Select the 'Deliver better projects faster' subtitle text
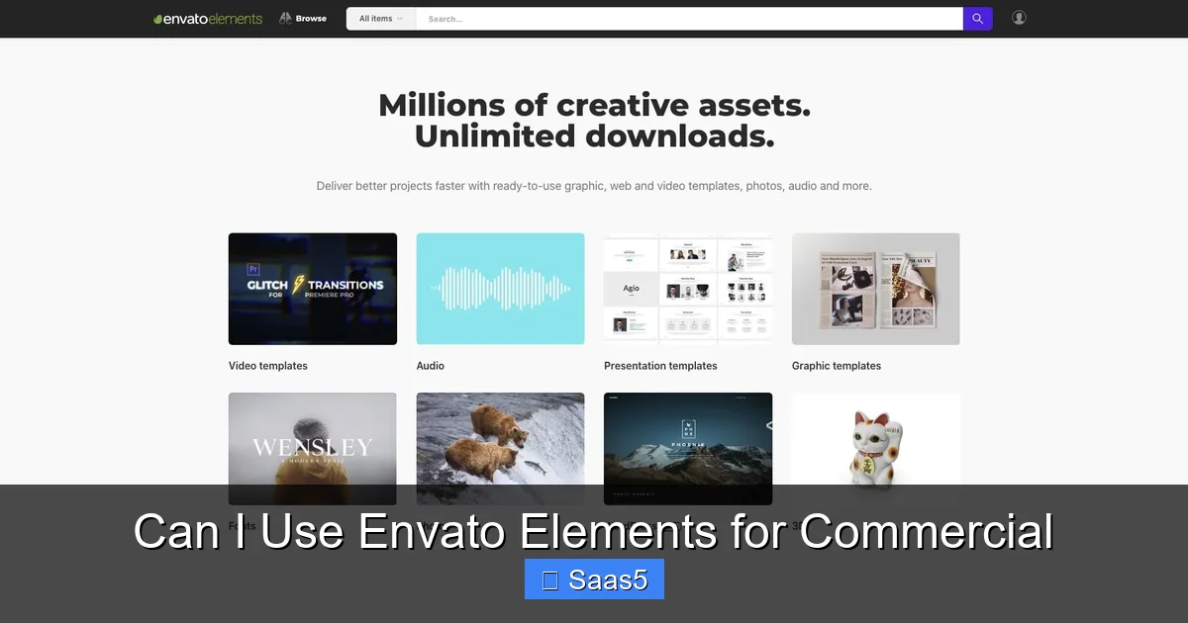 click(x=594, y=186)
